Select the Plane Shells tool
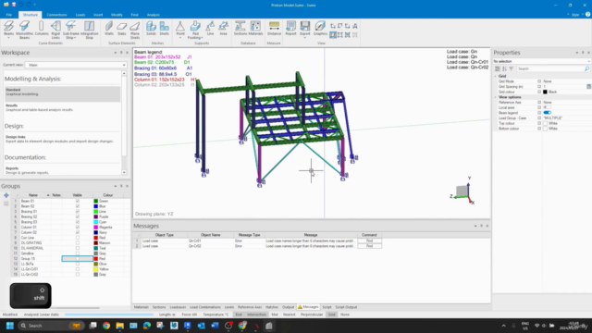This screenshot has height=333, width=592. click(x=135, y=30)
